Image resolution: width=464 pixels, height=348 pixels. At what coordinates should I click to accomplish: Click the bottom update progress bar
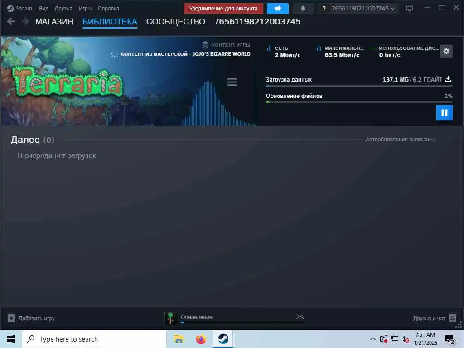[x=242, y=323]
